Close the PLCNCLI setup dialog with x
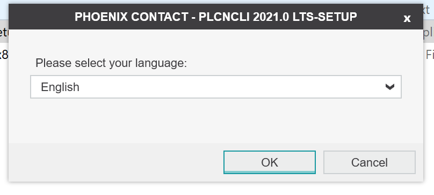Image resolution: width=434 pixels, height=195 pixels. [x=407, y=19]
